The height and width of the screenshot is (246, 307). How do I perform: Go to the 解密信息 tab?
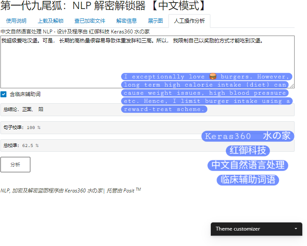pos(127,21)
